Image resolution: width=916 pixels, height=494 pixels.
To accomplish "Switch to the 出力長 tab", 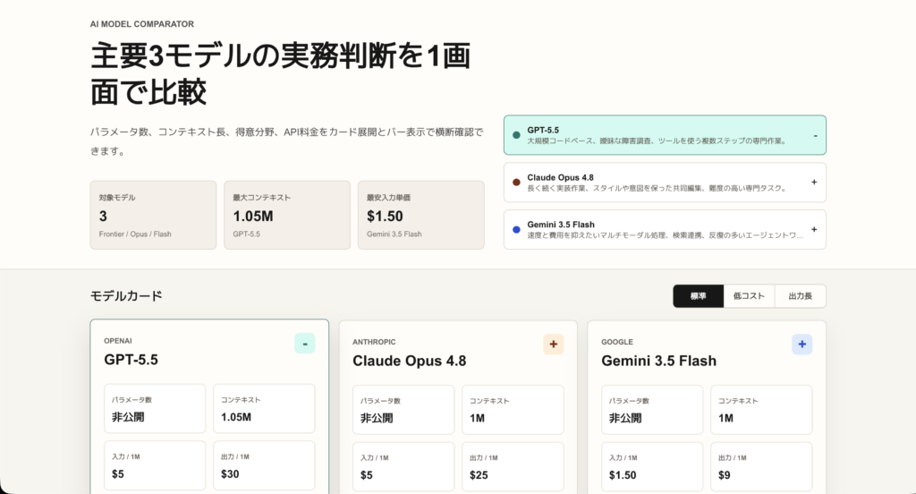I will coord(801,296).
